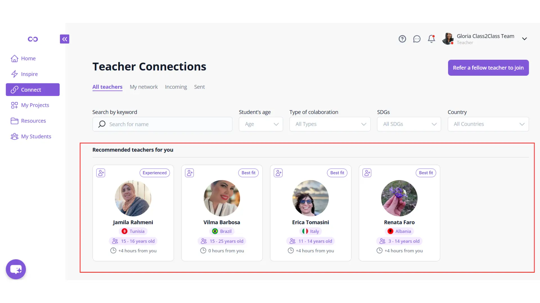Viewport: 540px width, 303px height.
Task: Click the Tunisia country tag
Action: click(133, 231)
